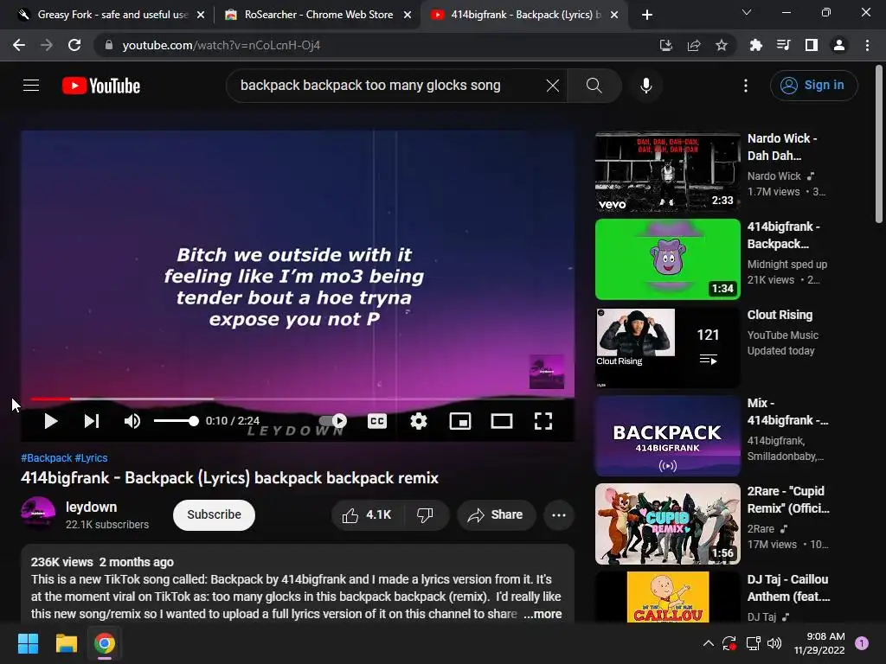Open the taskbar volume icon

[x=774, y=643]
